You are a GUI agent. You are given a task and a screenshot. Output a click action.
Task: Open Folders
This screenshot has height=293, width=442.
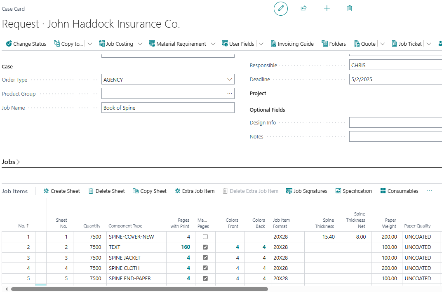tap(334, 44)
